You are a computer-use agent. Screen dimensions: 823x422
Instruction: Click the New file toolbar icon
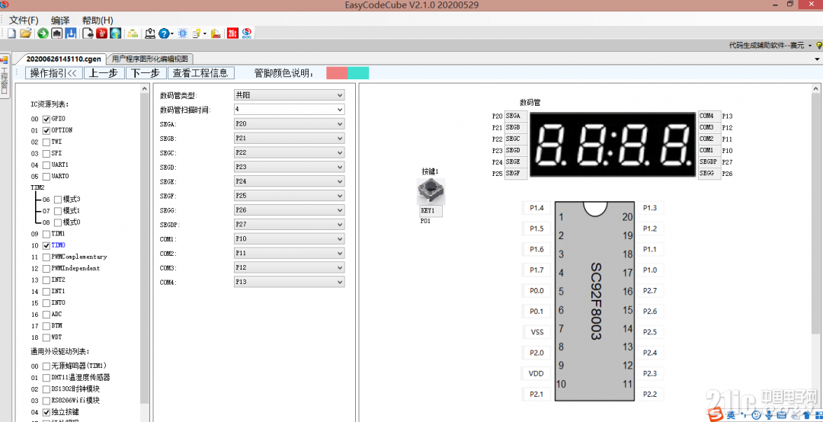(11, 34)
